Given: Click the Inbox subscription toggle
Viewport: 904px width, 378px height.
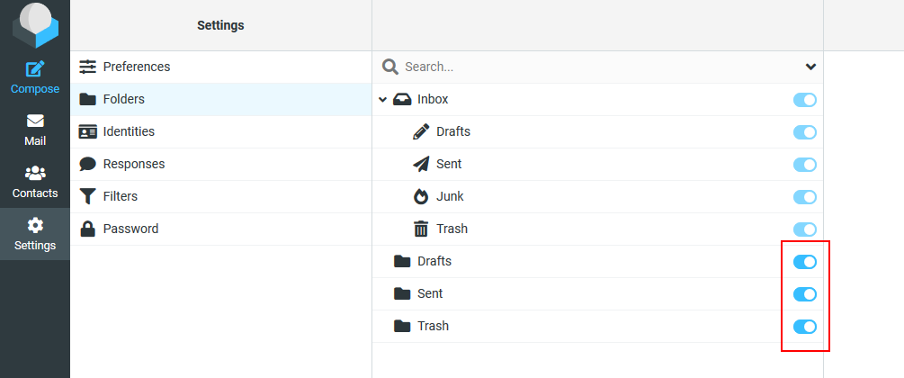Looking at the screenshot, I should pos(805,100).
